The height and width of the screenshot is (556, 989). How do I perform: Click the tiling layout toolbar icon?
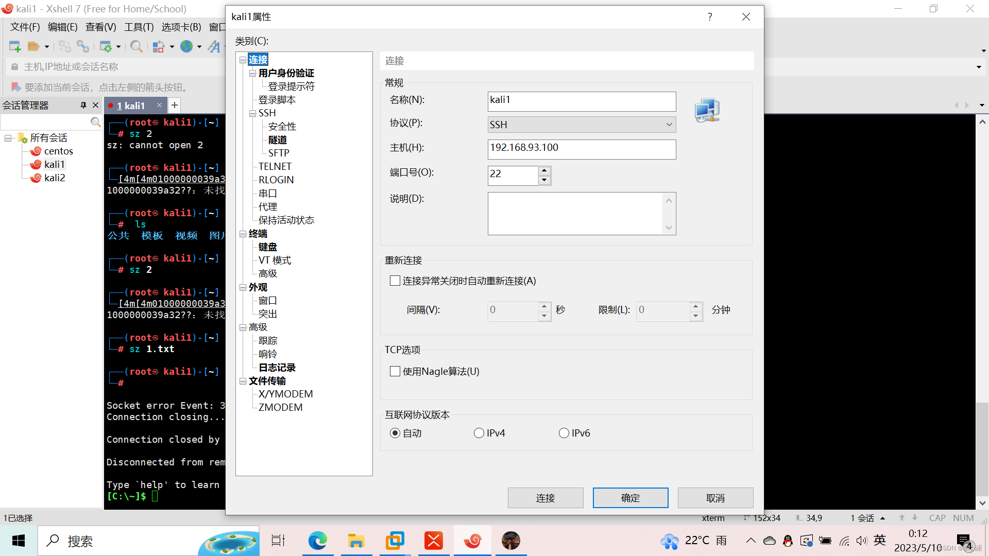[158, 46]
